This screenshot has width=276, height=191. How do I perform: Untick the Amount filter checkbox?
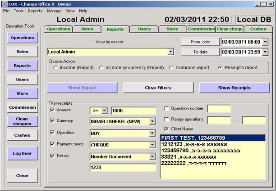click(53, 110)
